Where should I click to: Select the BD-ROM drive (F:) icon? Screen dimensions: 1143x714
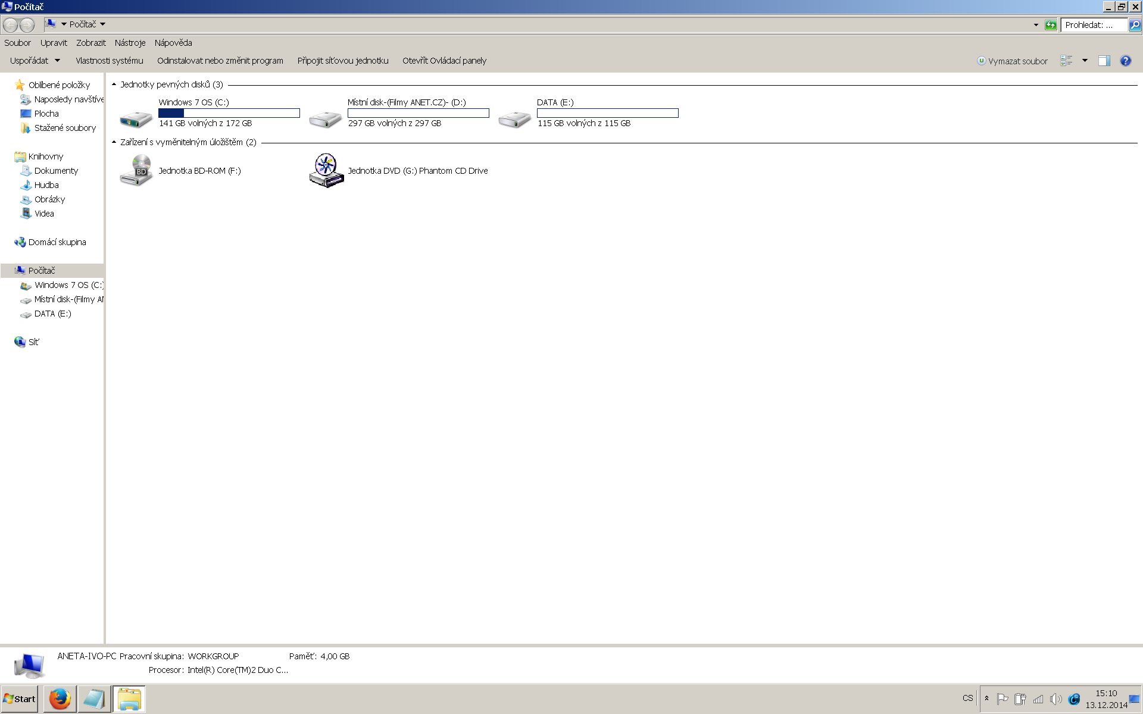pos(136,171)
